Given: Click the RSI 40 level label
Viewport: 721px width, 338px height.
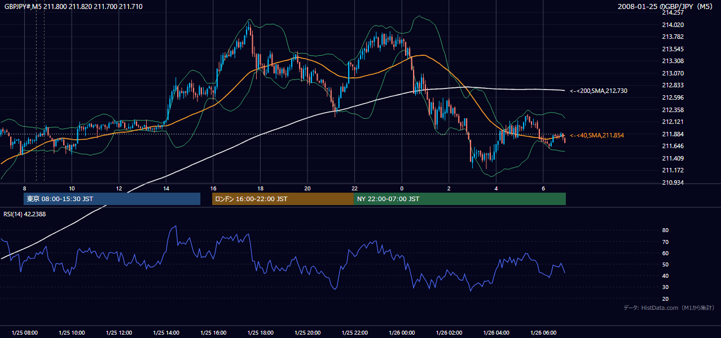Looking at the screenshot, I should (x=666, y=275).
